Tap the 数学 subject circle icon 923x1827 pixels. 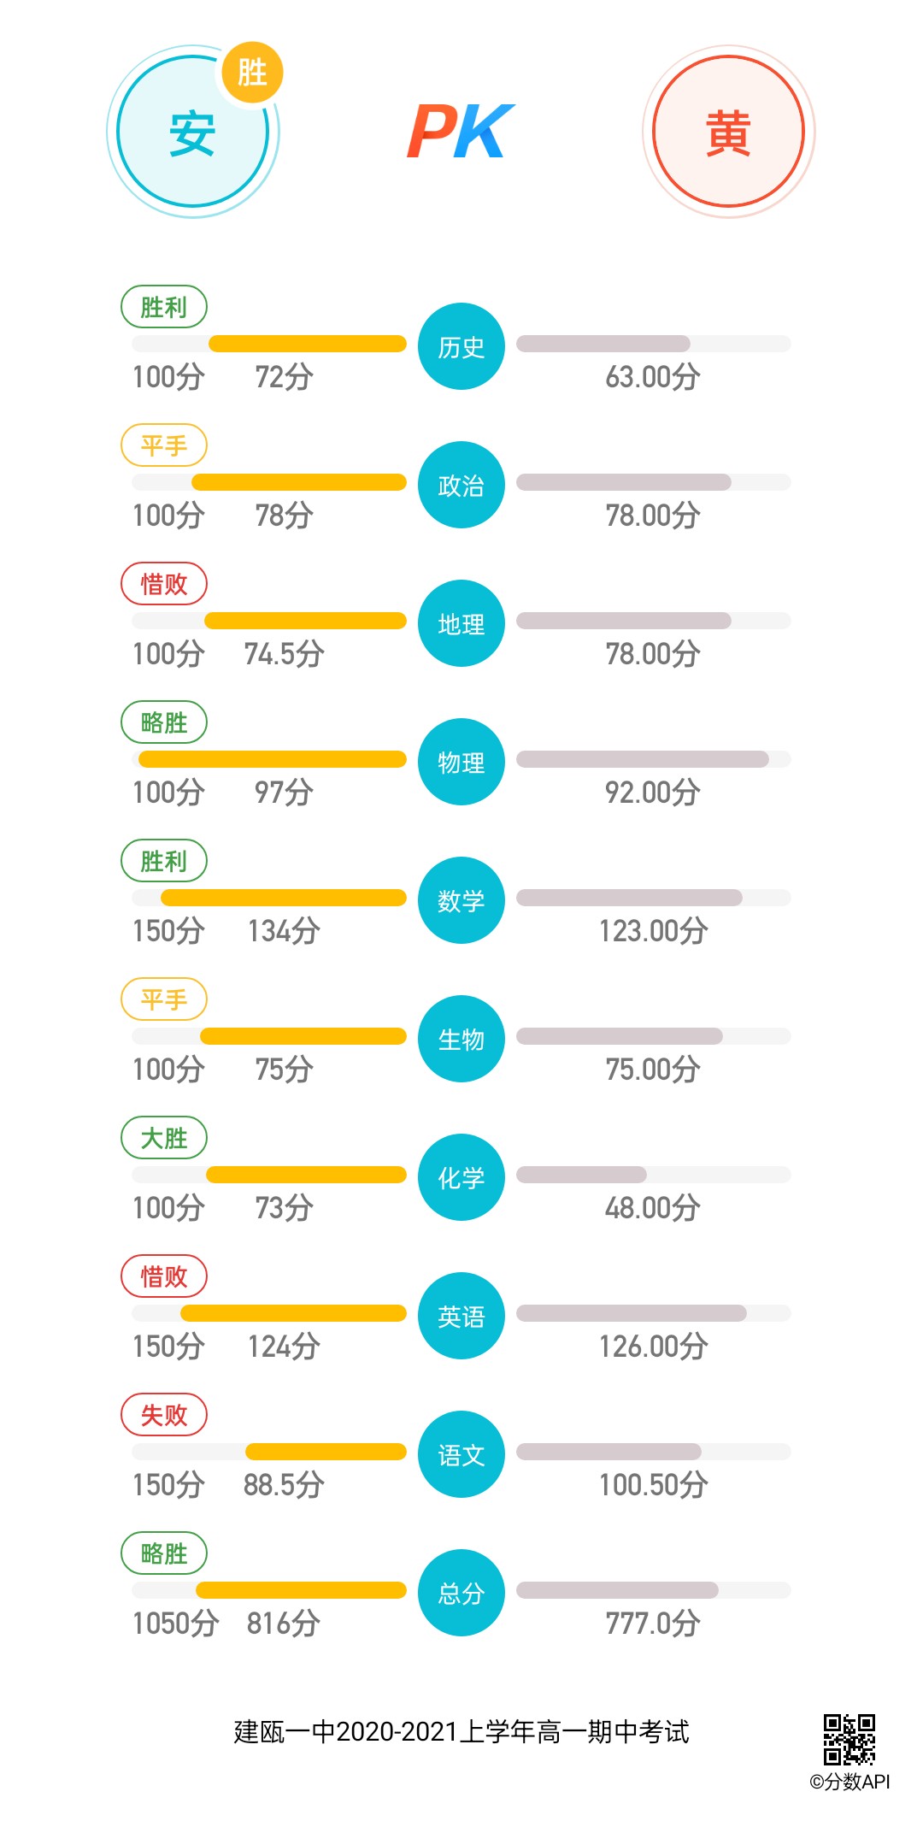[x=461, y=900]
